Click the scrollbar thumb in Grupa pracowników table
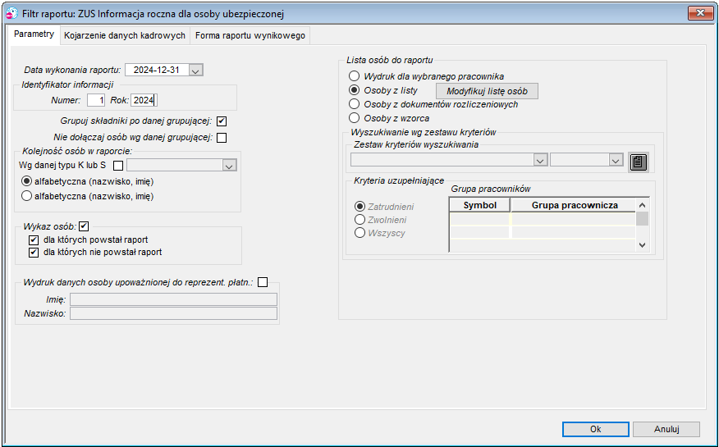 (x=642, y=218)
